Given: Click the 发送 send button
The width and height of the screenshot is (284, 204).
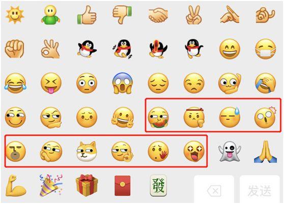Looking at the screenshot, I should [260, 190].
